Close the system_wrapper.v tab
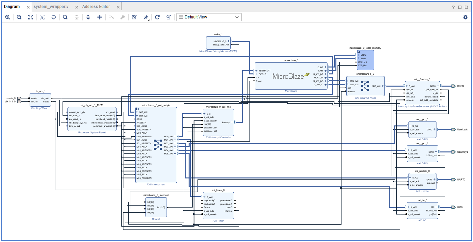 point(76,7)
